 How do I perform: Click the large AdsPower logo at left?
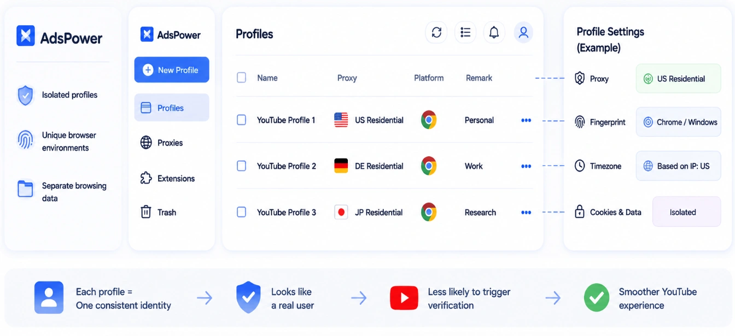click(59, 37)
